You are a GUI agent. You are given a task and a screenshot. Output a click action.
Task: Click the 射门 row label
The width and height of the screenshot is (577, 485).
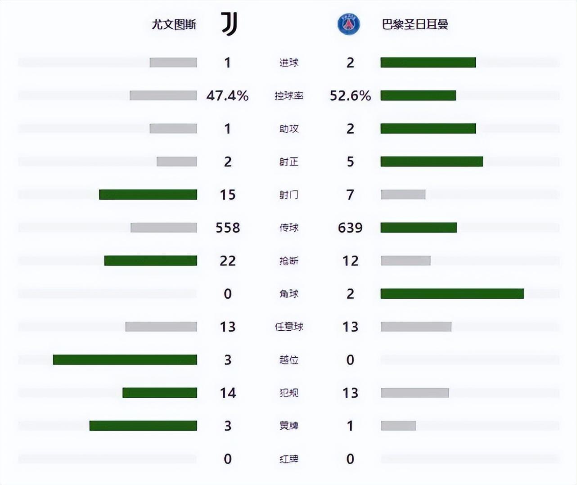tap(288, 194)
